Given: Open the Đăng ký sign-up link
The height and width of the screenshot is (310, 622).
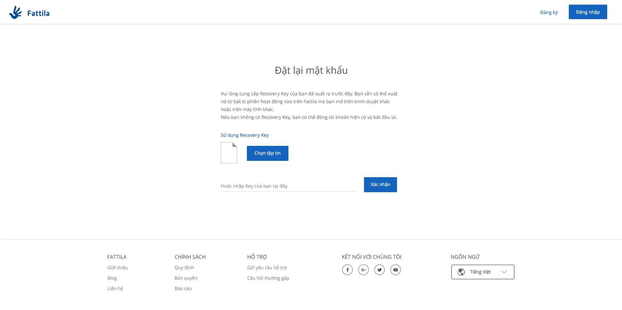Looking at the screenshot, I should [549, 12].
